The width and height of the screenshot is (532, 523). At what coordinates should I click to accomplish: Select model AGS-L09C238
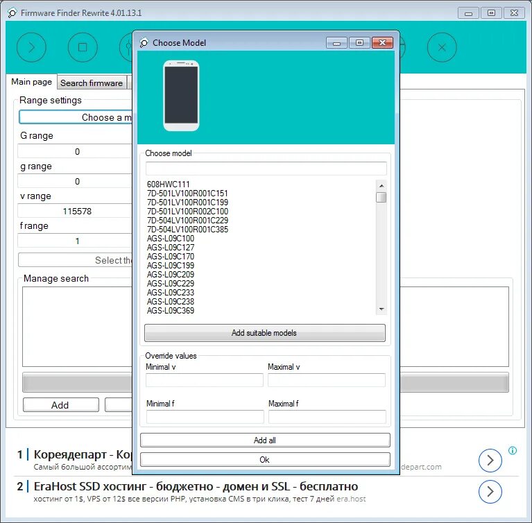[x=171, y=301]
